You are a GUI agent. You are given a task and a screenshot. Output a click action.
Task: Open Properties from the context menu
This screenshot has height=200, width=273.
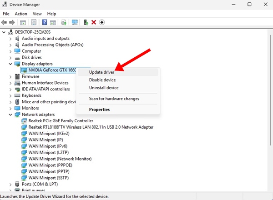[99, 110]
